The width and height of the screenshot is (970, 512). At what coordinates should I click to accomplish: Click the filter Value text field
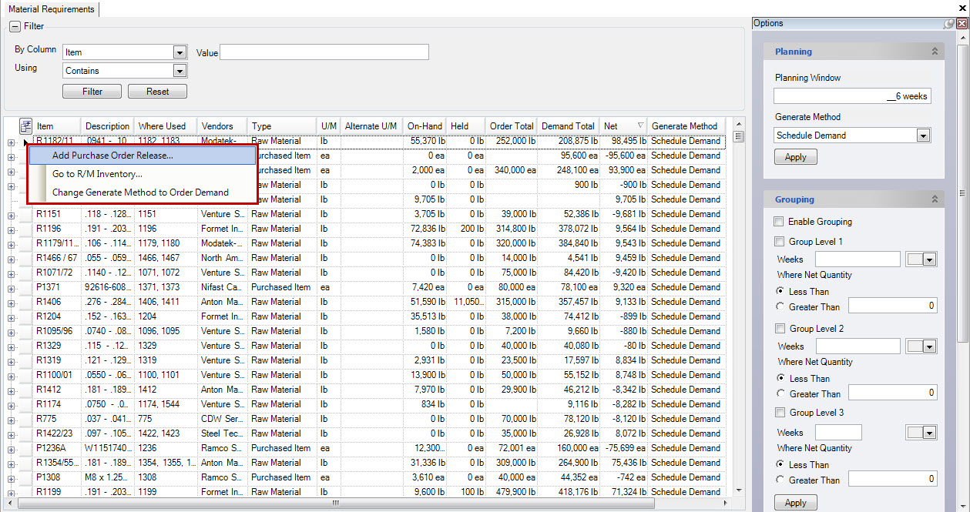tap(324, 52)
